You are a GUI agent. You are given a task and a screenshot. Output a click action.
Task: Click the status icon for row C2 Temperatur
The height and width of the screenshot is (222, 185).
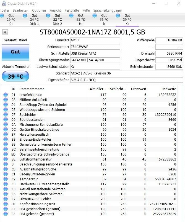tap(6, 179)
